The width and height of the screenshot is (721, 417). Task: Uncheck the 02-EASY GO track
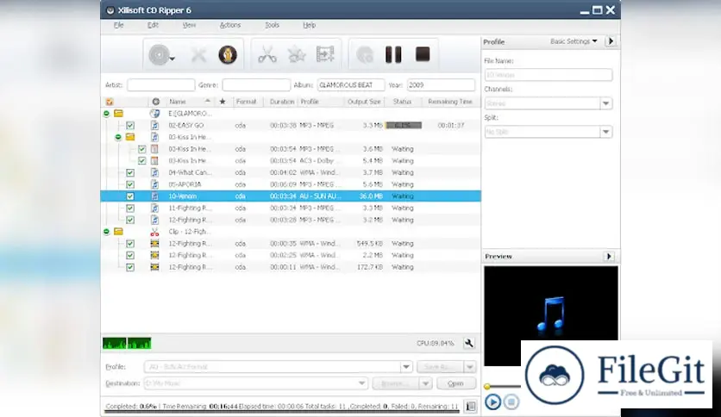pyautogui.click(x=130, y=126)
